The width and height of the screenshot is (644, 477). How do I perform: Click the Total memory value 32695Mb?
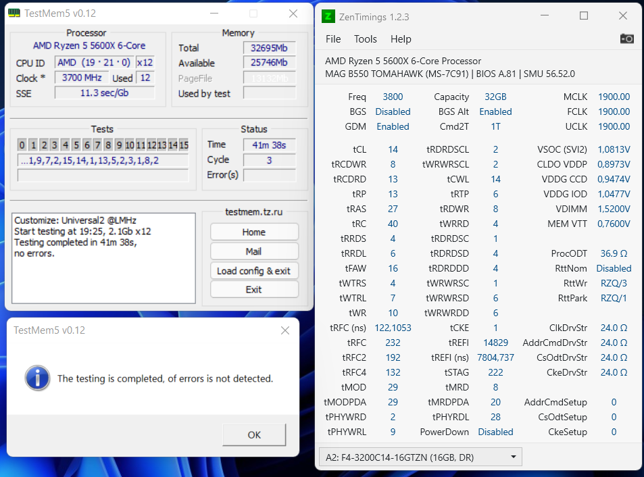pos(270,48)
